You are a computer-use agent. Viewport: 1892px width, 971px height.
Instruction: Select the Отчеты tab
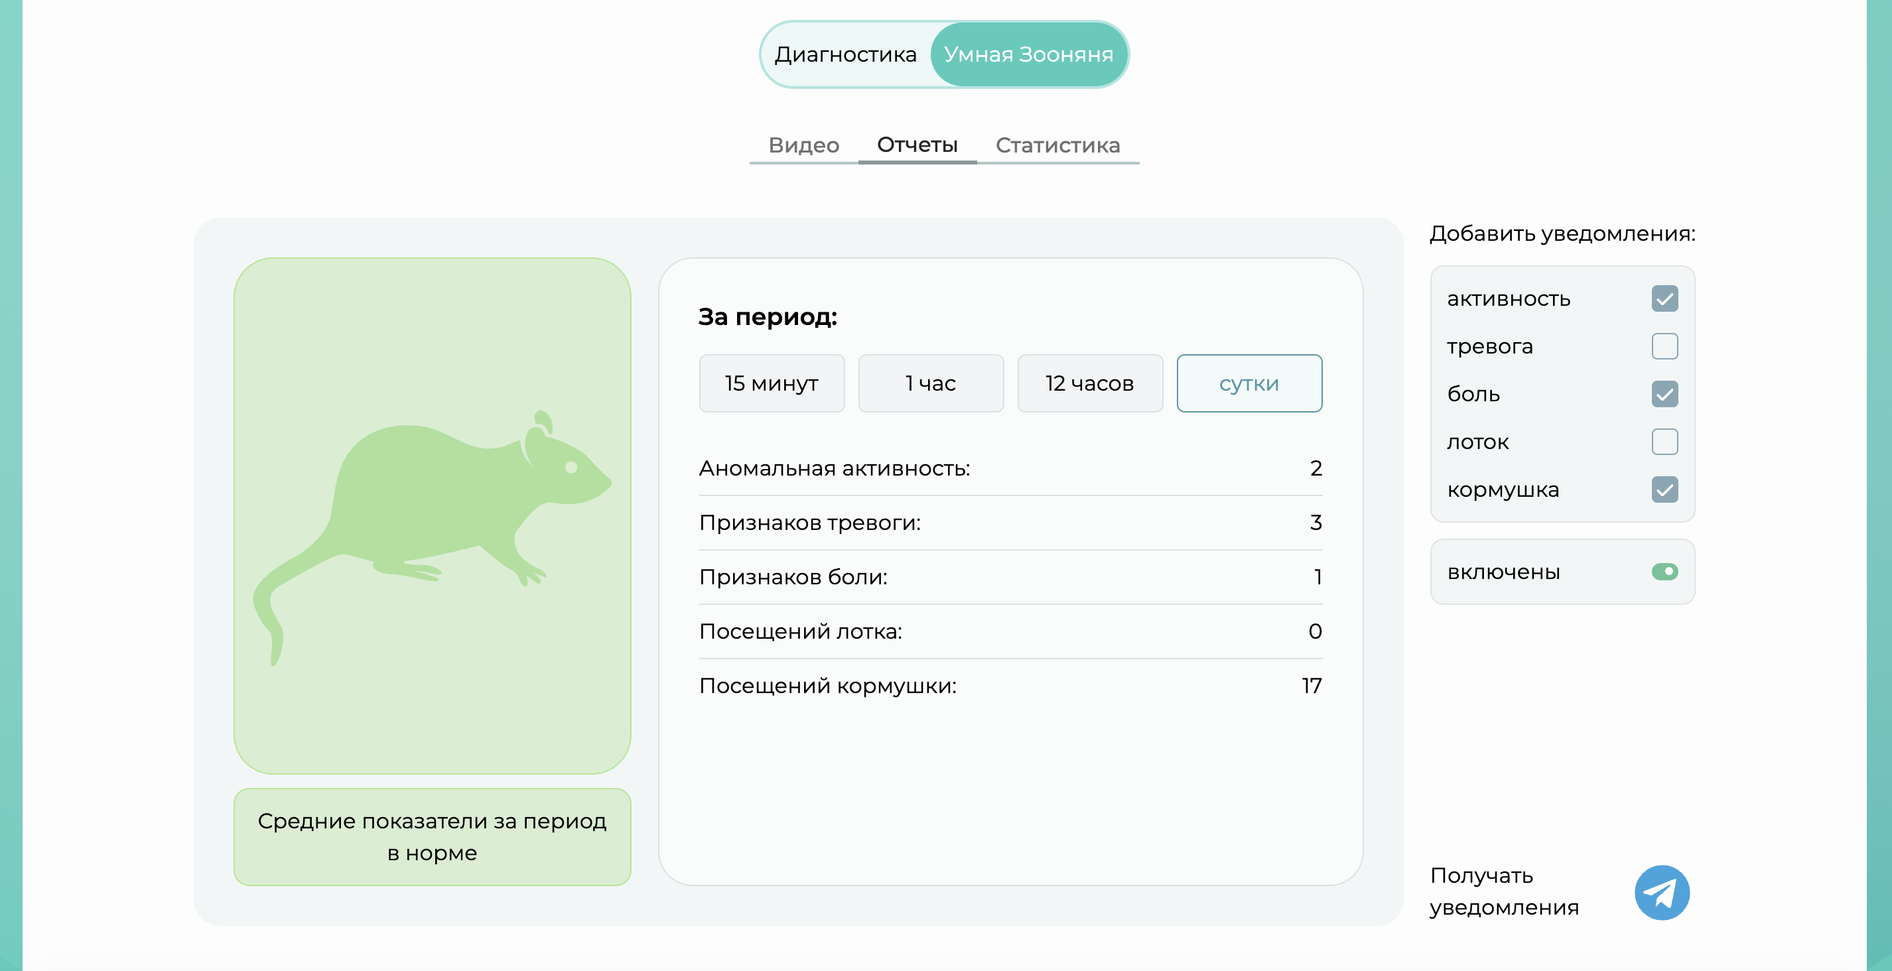(x=917, y=145)
